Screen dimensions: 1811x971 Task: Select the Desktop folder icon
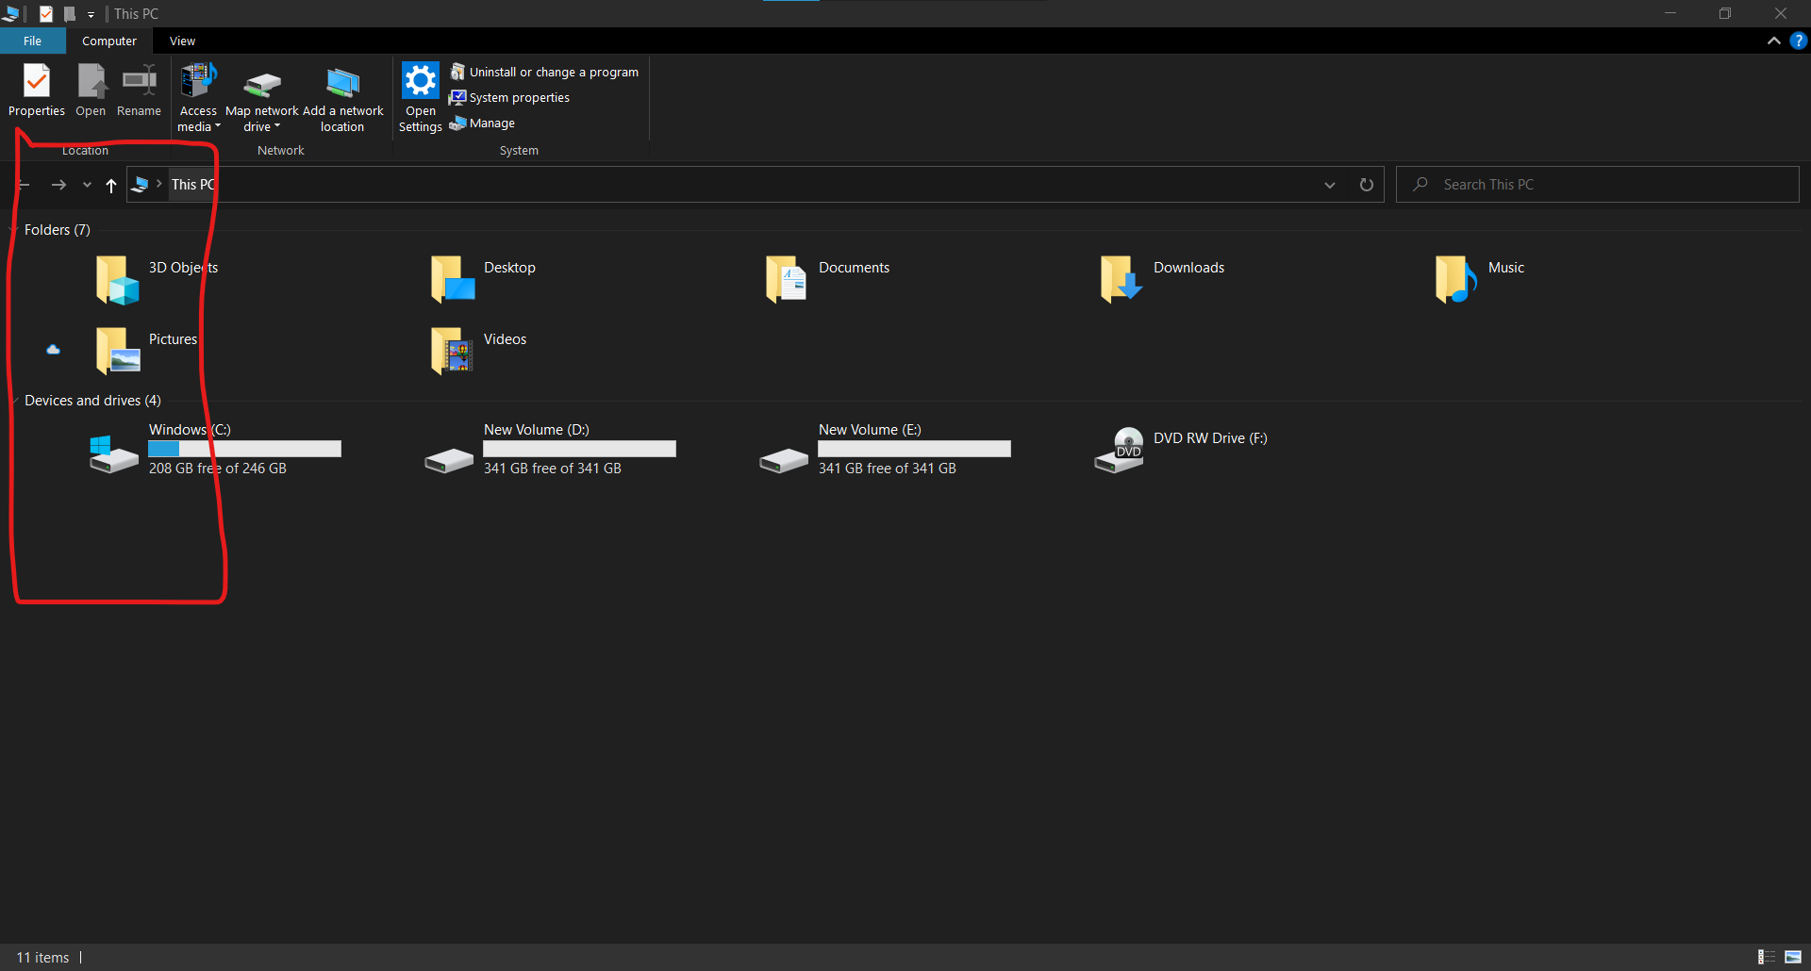(x=452, y=279)
